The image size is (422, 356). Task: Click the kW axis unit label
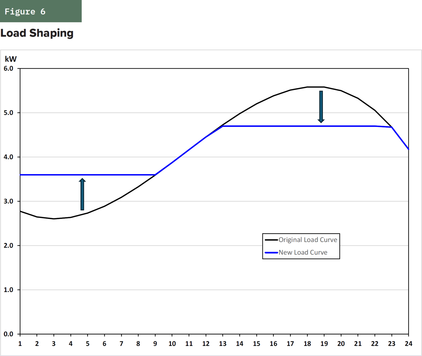(x=11, y=59)
